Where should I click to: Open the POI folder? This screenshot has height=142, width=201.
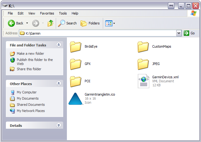(x=76, y=81)
